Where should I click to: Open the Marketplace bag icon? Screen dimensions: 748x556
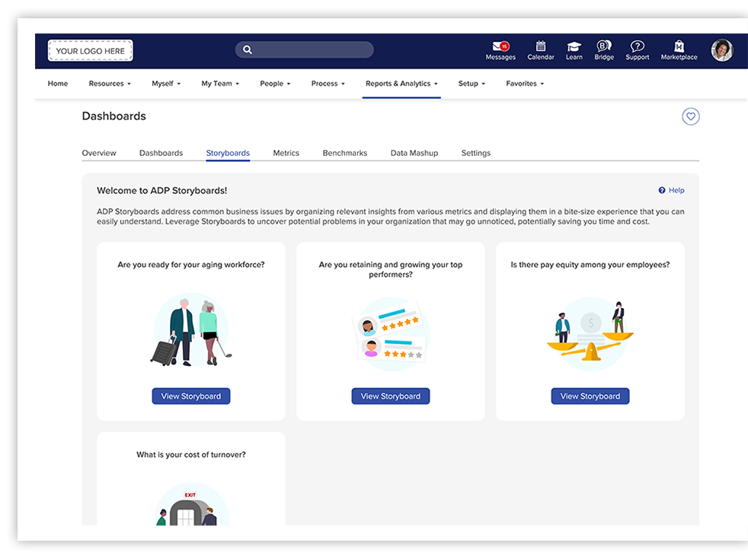coord(679,46)
